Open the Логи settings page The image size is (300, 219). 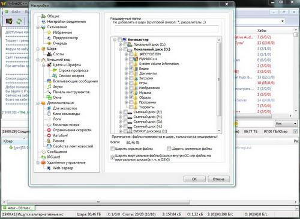click(x=57, y=119)
